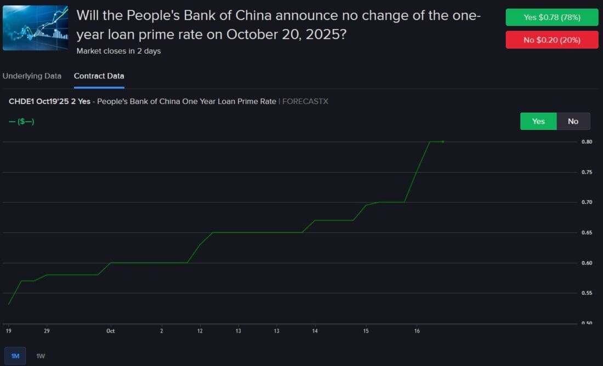Click the 0.65 price axis label
The height and width of the screenshot is (366, 603).
tap(587, 233)
